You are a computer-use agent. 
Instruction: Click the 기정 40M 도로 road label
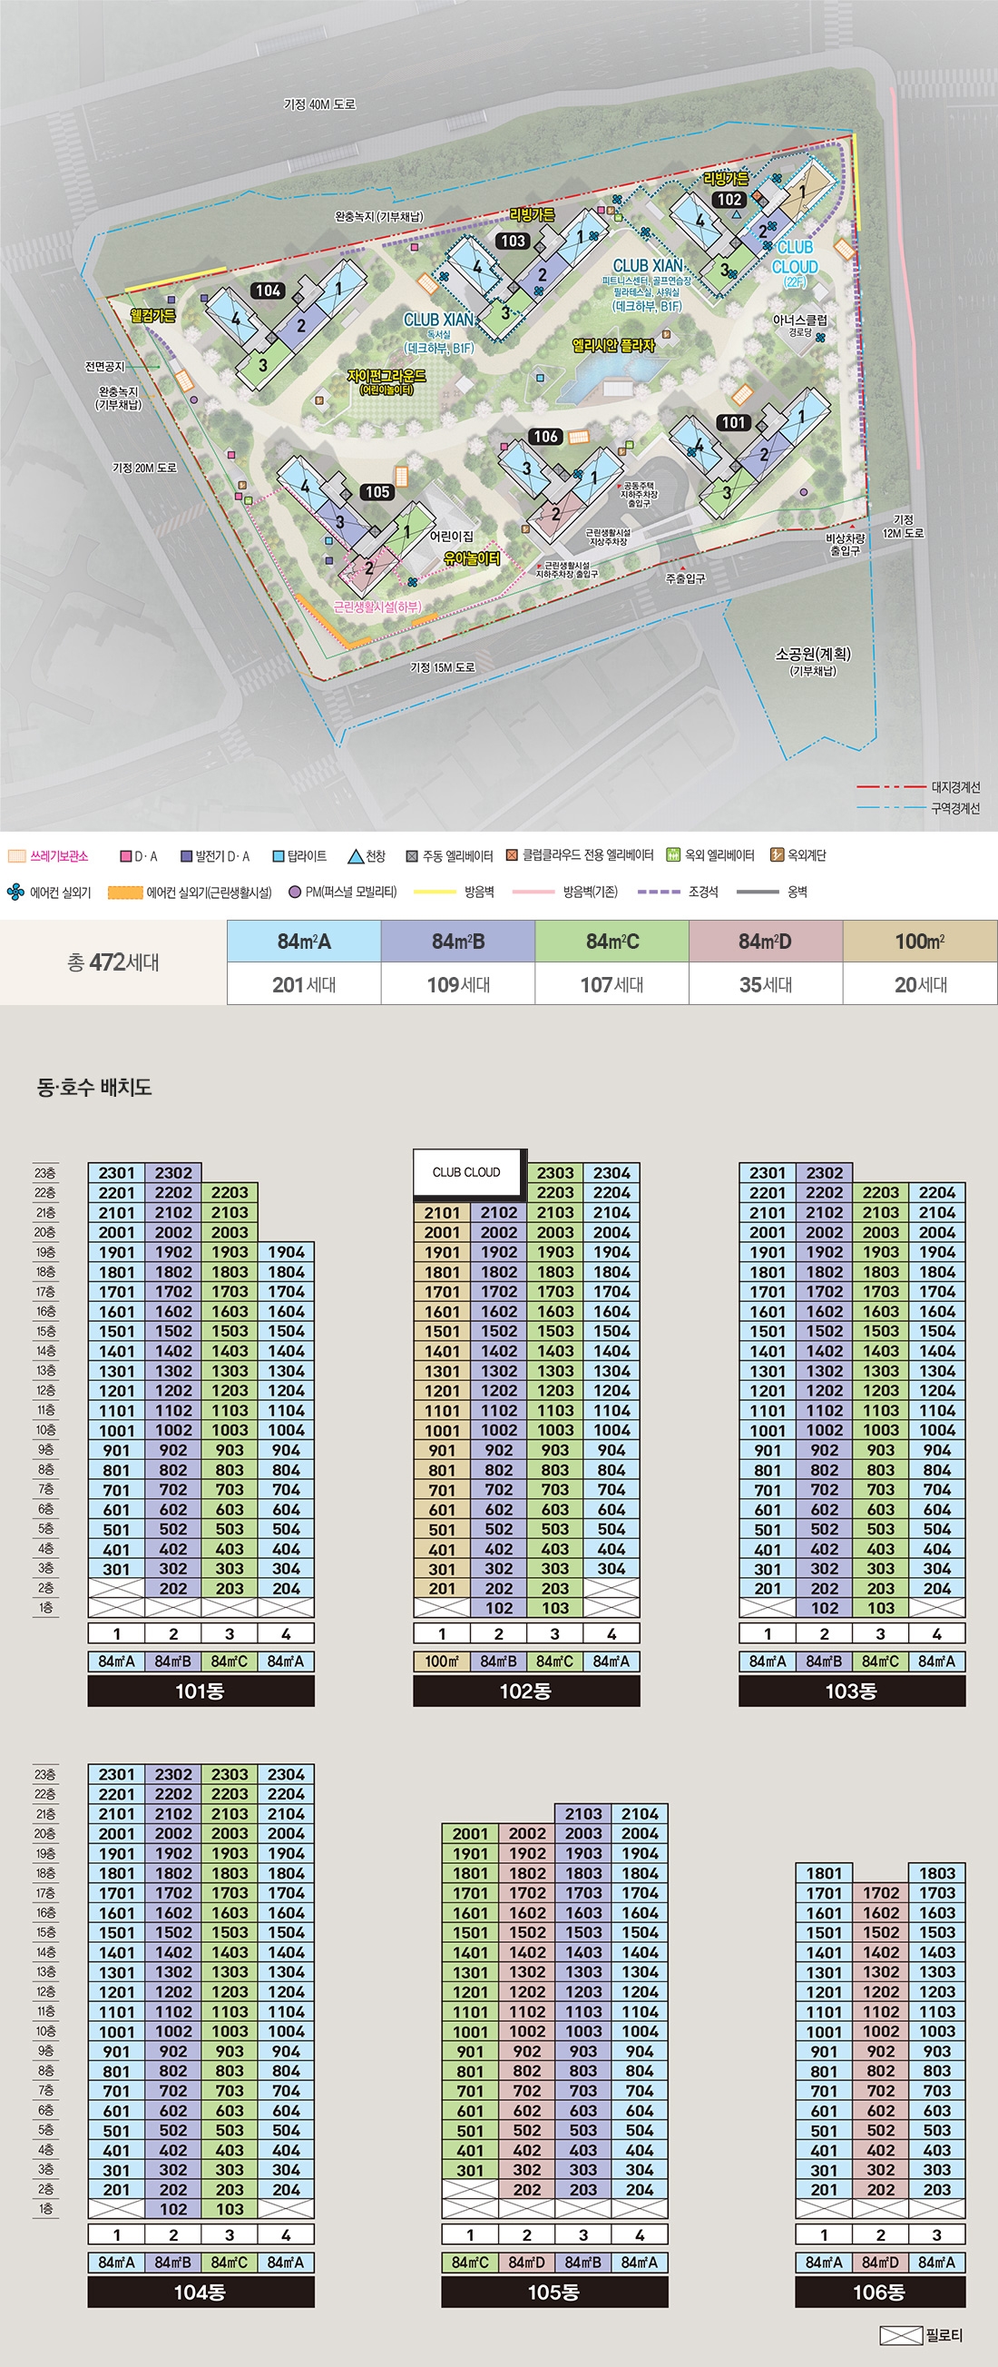click(319, 104)
